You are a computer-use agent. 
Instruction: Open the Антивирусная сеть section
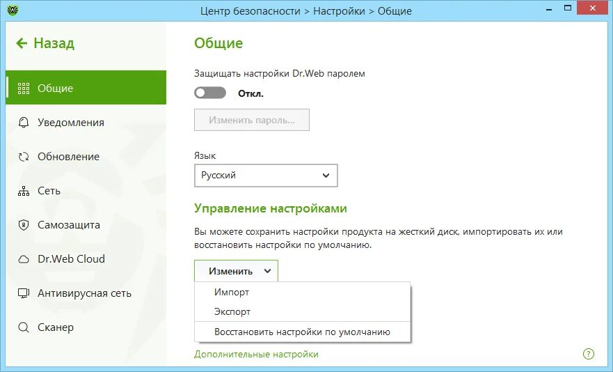click(x=86, y=293)
